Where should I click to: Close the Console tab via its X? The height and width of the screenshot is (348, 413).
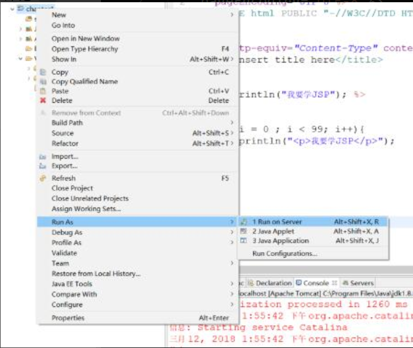[x=334, y=283]
